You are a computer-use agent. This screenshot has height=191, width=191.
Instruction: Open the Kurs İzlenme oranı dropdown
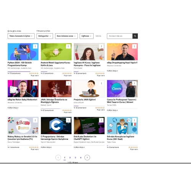tap(66, 36)
